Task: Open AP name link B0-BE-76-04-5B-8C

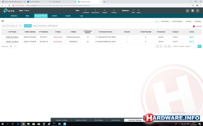Action: tap(12, 37)
